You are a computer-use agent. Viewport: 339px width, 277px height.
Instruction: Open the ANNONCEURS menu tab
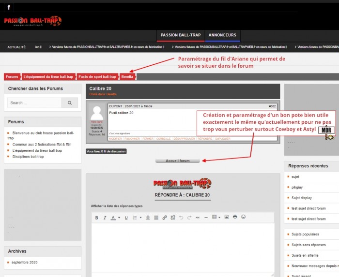pos(223,35)
